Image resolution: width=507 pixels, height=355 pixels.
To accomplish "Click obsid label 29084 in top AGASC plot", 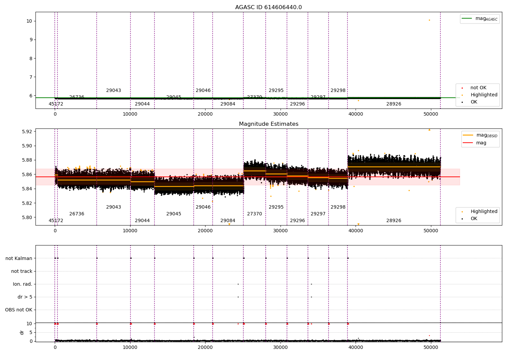I will click(x=228, y=104).
